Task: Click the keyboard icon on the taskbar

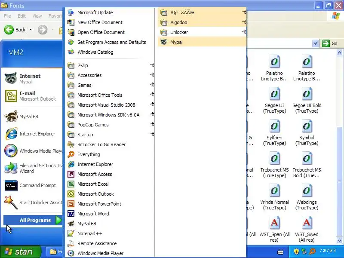Action: (280, 252)
